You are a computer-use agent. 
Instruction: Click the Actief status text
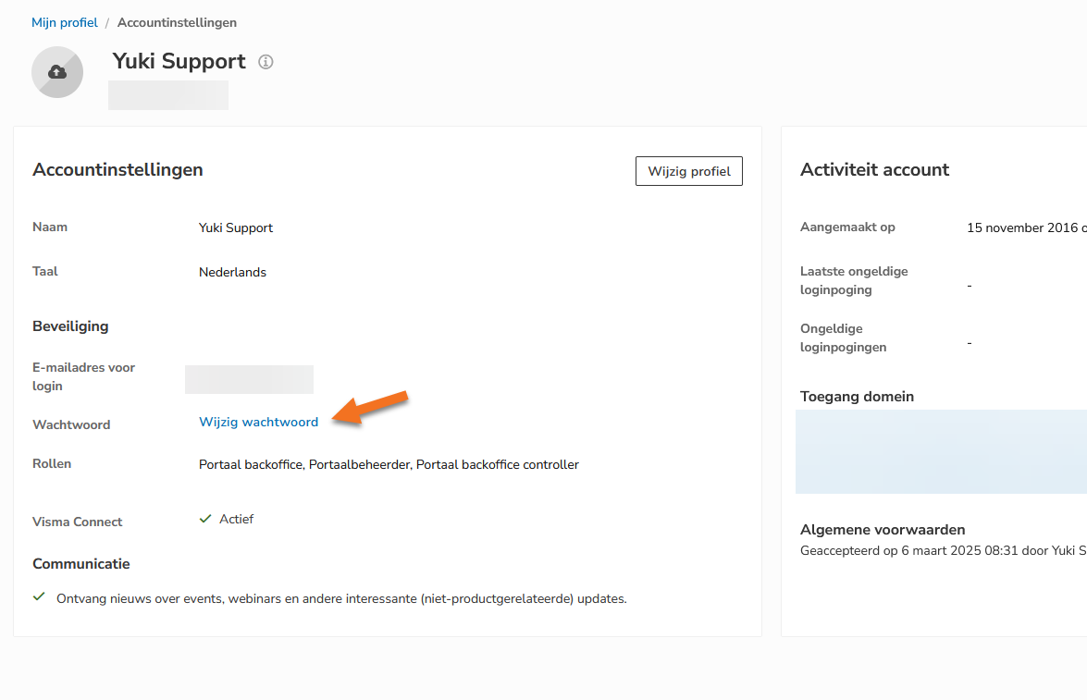coord(237,519)
